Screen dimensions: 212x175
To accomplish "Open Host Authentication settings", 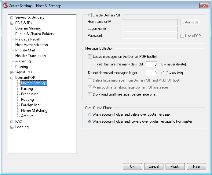I will (x=31, y=45).
